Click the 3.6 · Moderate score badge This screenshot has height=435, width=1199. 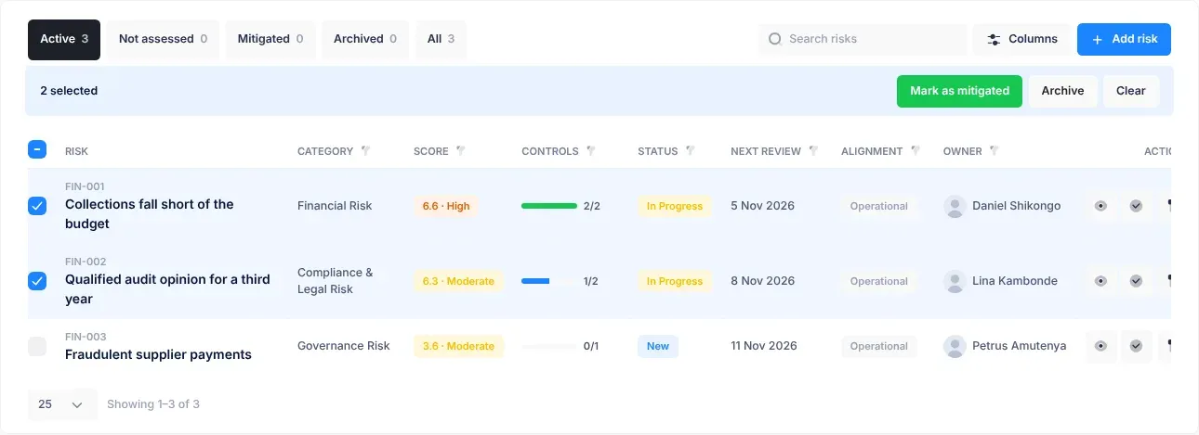[x=458, y=346]
